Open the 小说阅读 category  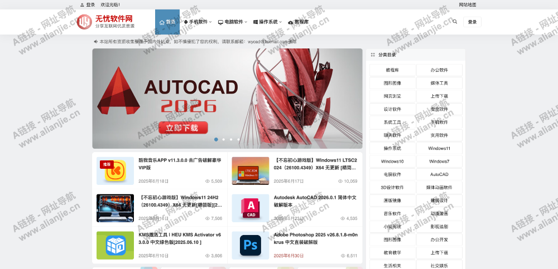pyautogui.click(x=392, y=226)
